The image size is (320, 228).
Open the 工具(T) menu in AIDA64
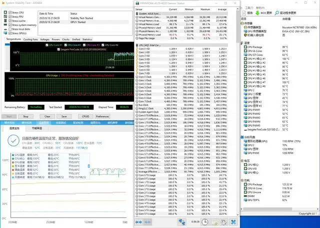tap(249, 8)
